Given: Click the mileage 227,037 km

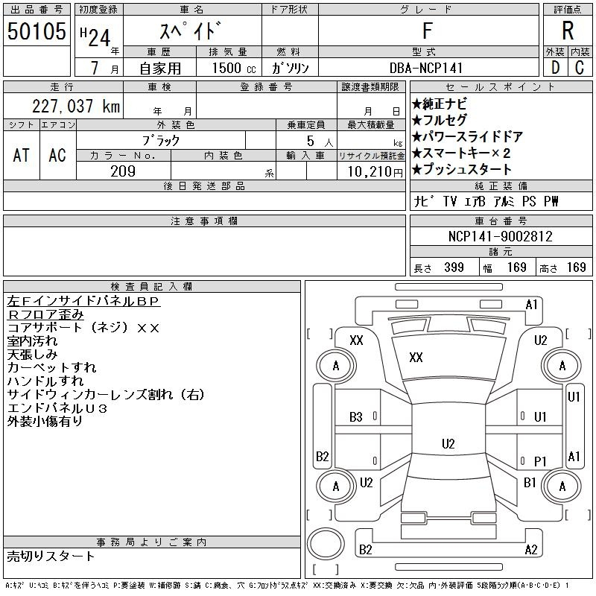Looking at the screenshot, I should tap(76, 107).
